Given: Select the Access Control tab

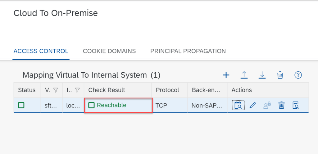Looking at the screenshot, I should point(41,51).
